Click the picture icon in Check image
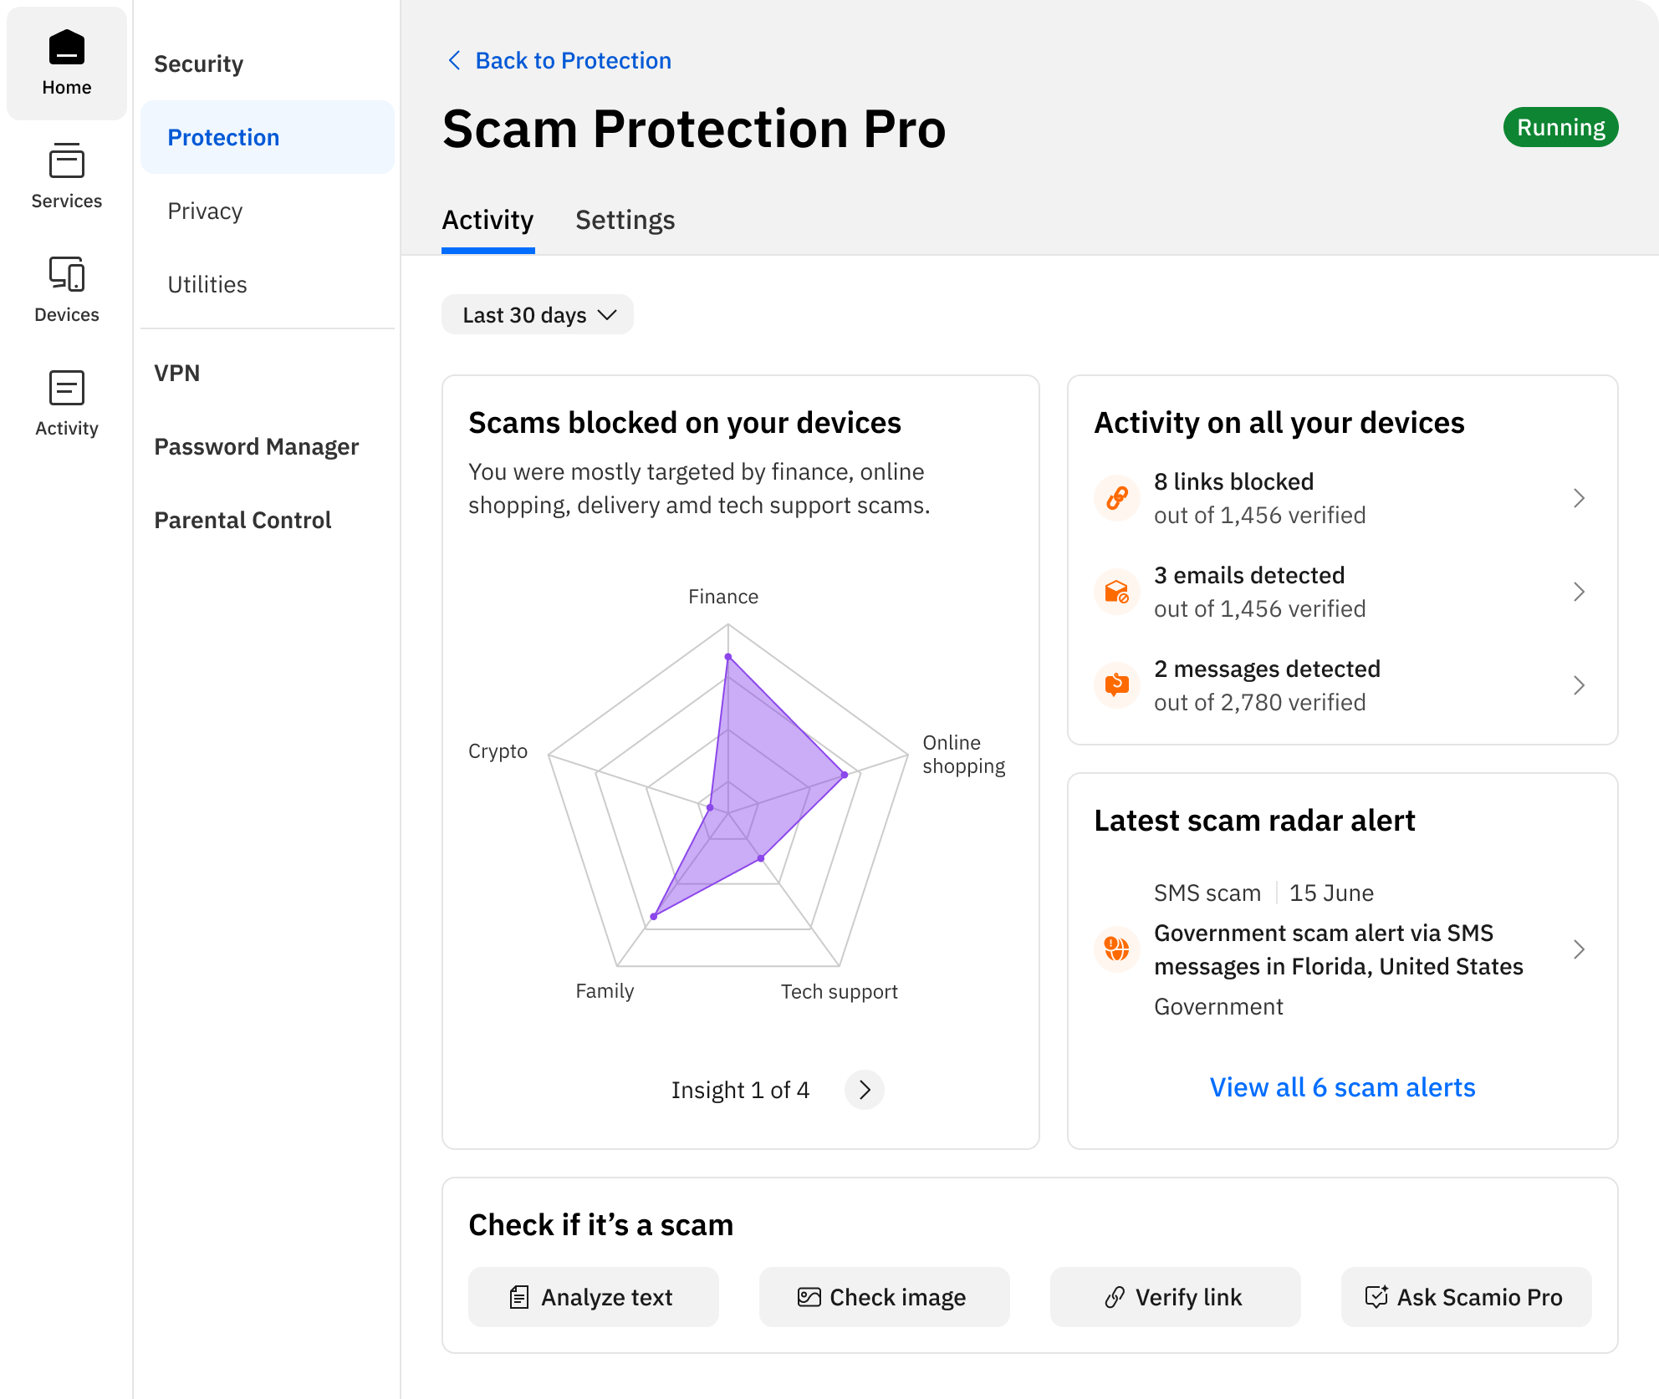1659x1399 pixels. [809, 1297]
